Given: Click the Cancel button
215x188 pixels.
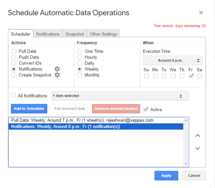Looking at the screenshot, I should (x=194, y=175).
